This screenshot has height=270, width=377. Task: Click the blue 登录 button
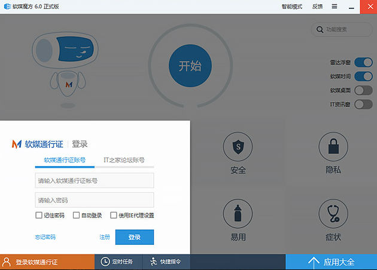tap(135, 237)
